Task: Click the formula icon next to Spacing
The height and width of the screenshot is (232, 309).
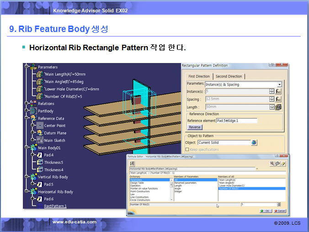Action: (278, 100)
